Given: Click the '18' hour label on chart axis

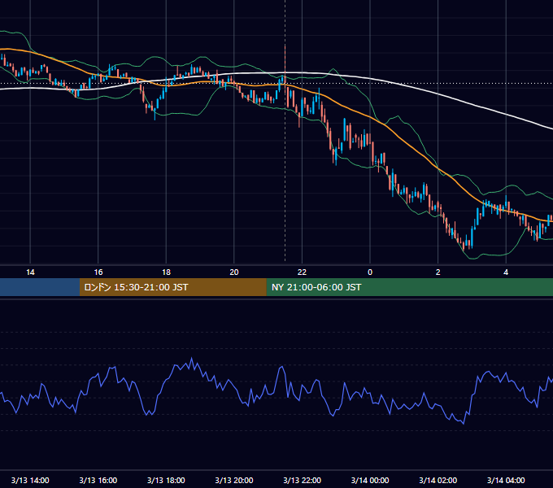Looking at the screenshot, I should pos(166,272).
